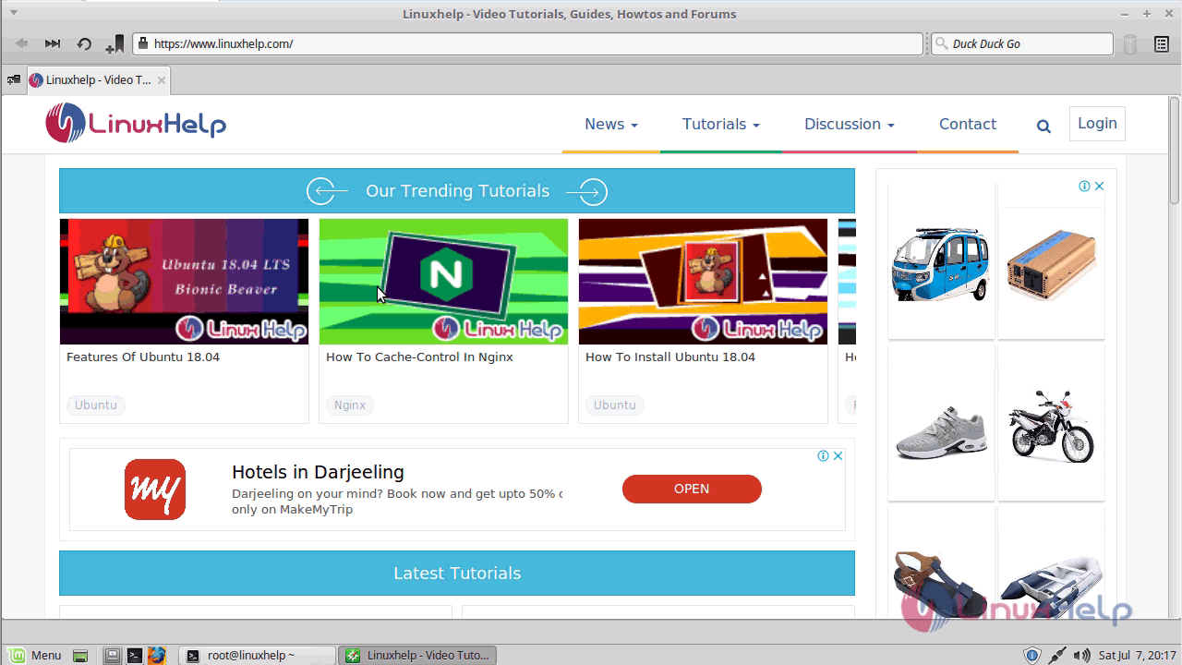Open the browser hamburger menu icon
Image resolution: width=1182 pixels, height=665 pixels.
[1162, 43]
